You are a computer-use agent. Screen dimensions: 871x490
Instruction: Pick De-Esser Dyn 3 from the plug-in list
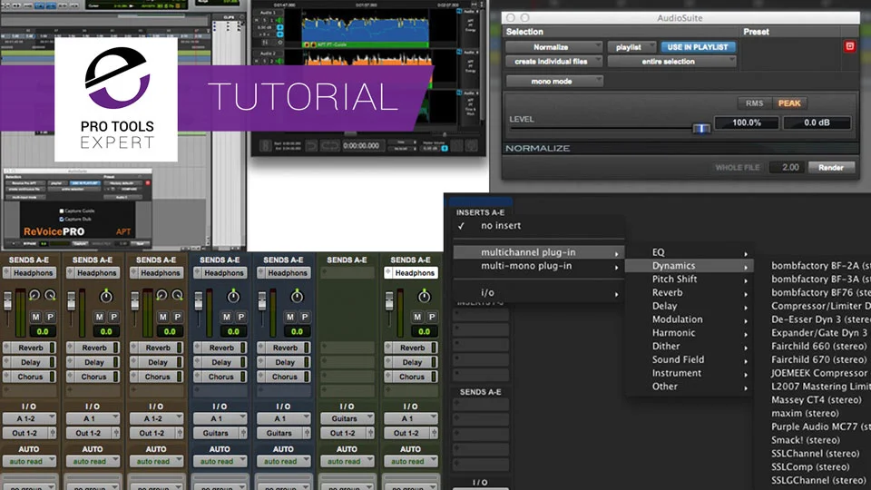point(820,318)
